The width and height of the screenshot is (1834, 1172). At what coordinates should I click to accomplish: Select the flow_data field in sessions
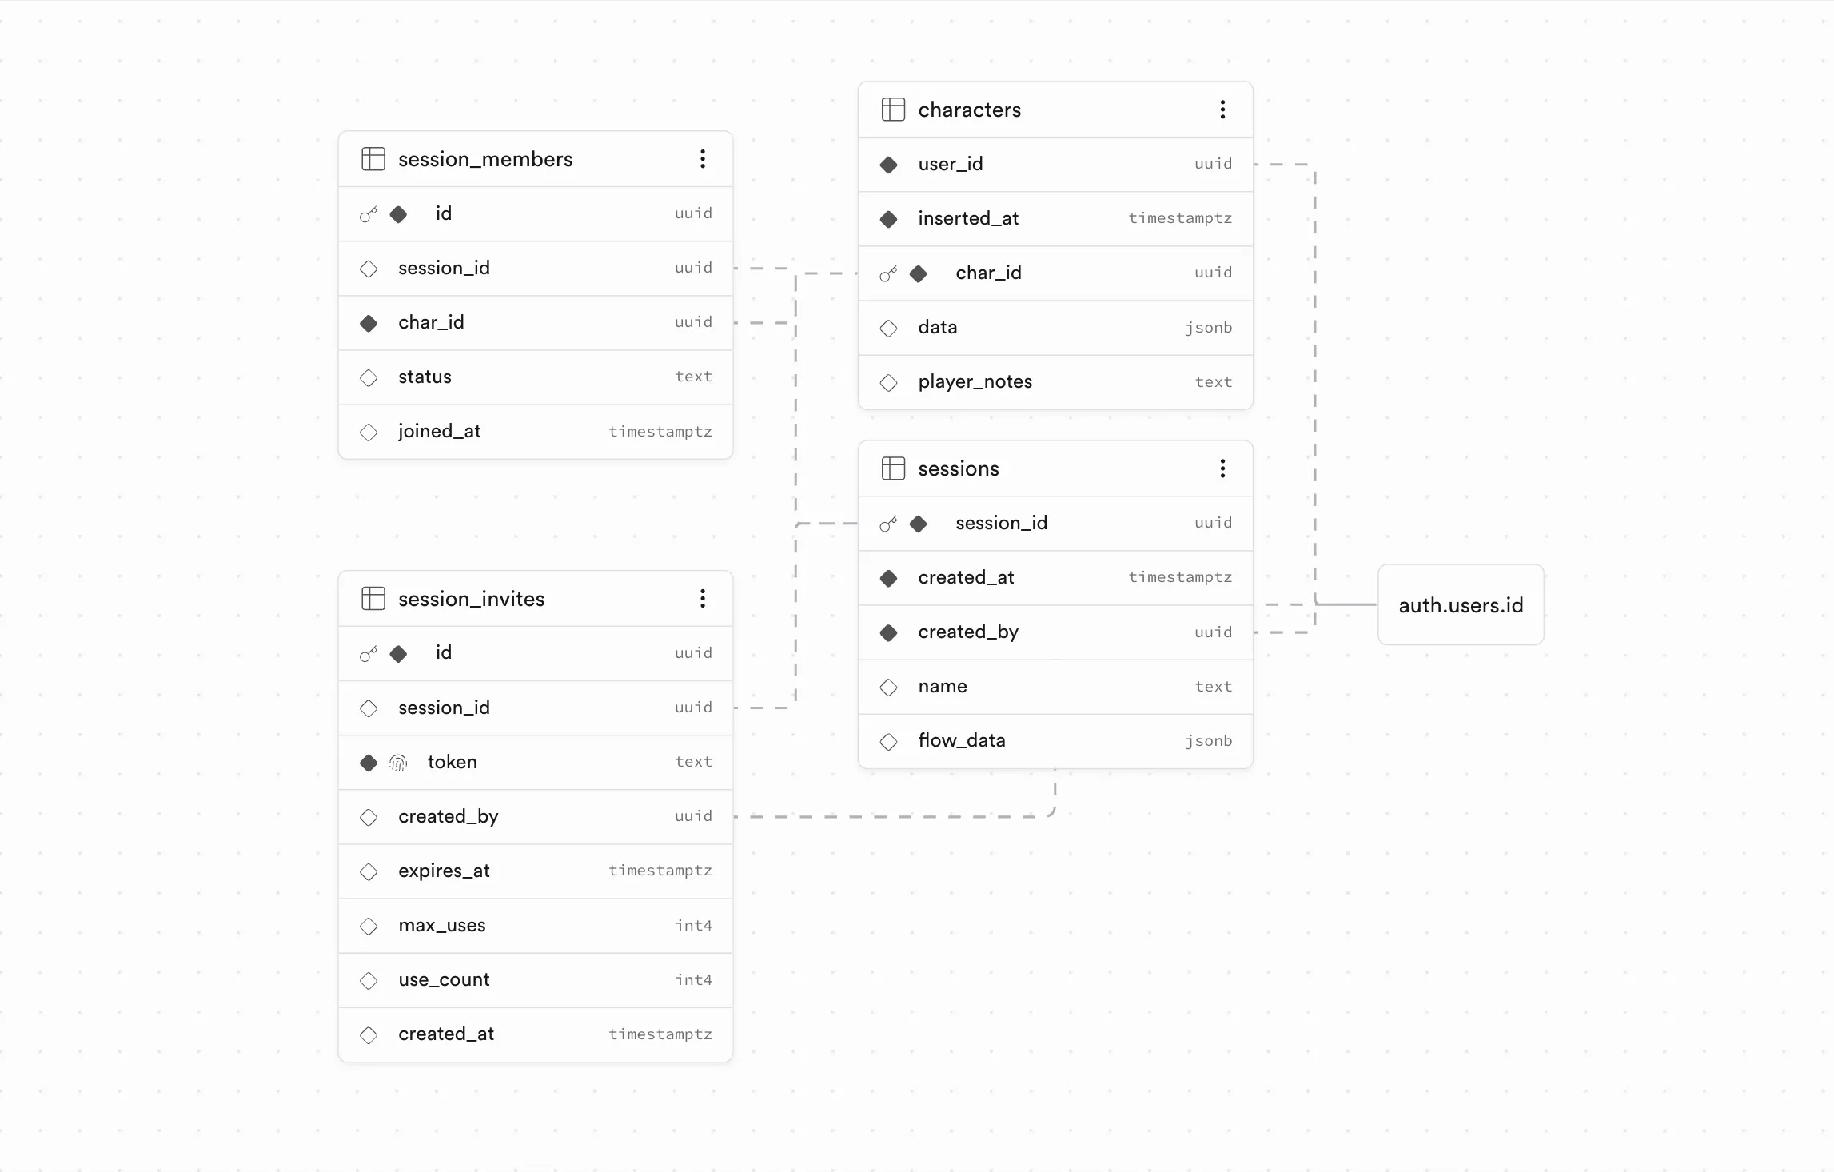pyautogui.click(x=962, y=740)
